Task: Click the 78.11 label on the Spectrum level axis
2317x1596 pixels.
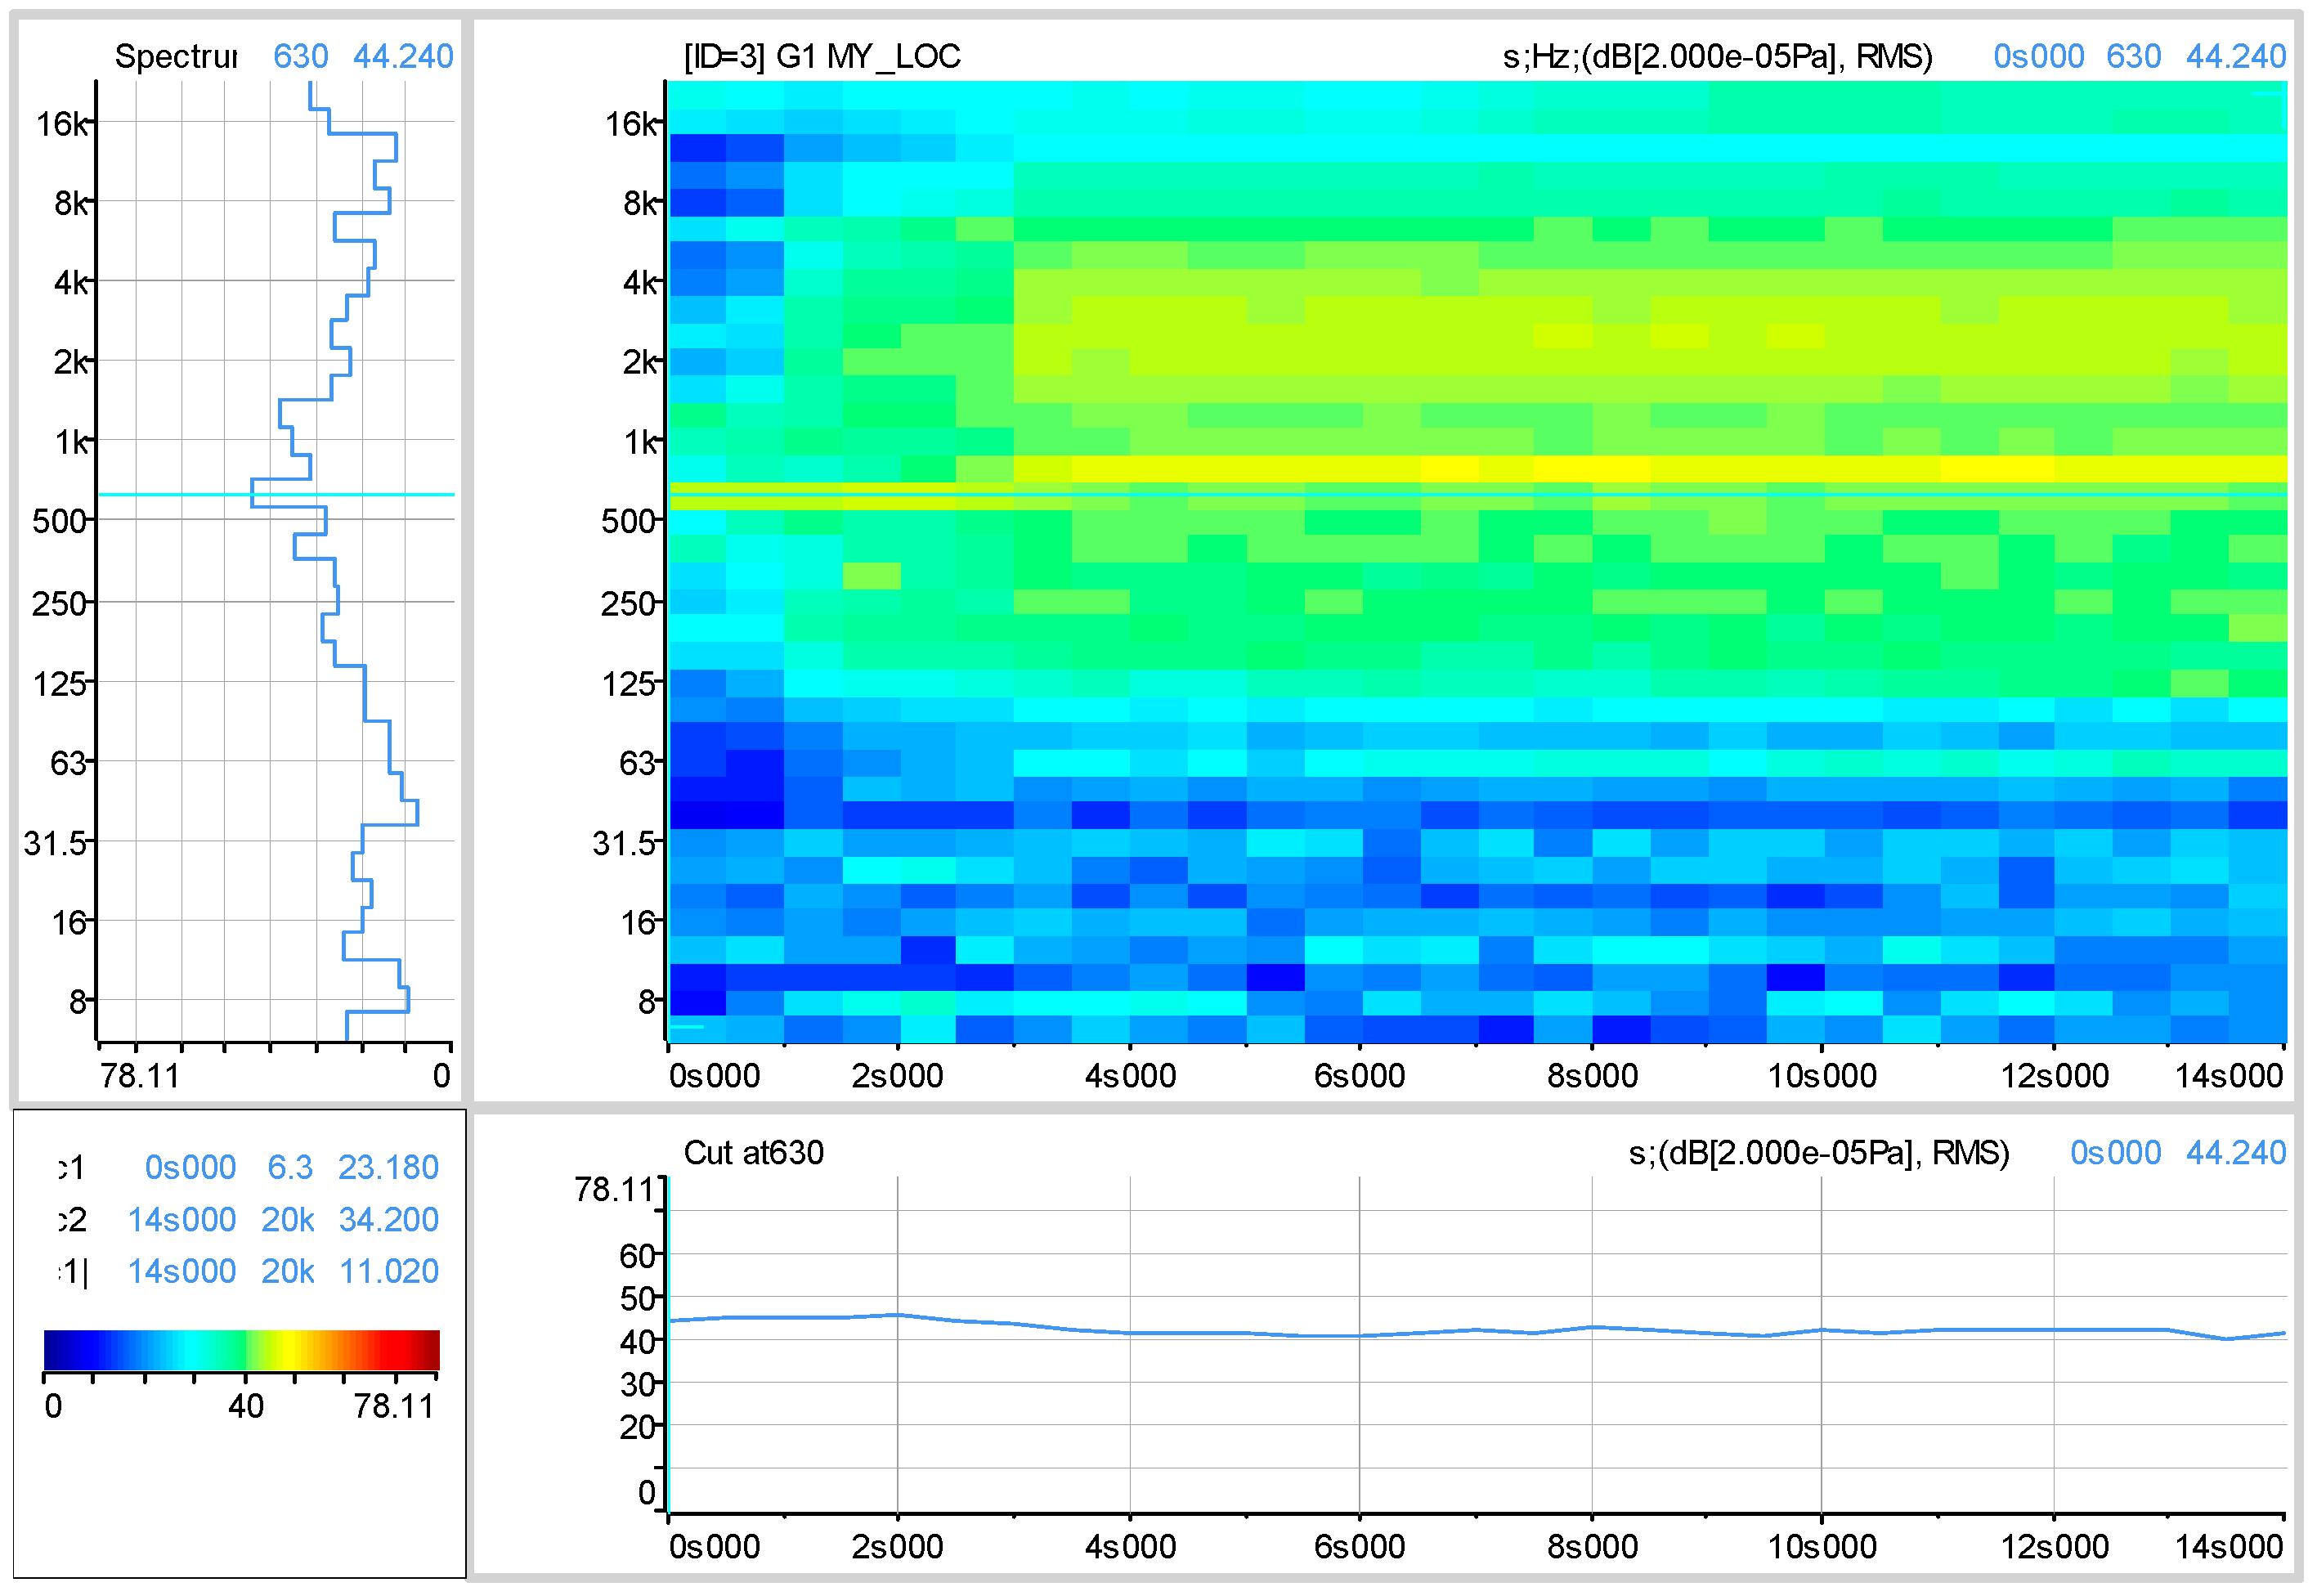Action: coord(139,1076)
